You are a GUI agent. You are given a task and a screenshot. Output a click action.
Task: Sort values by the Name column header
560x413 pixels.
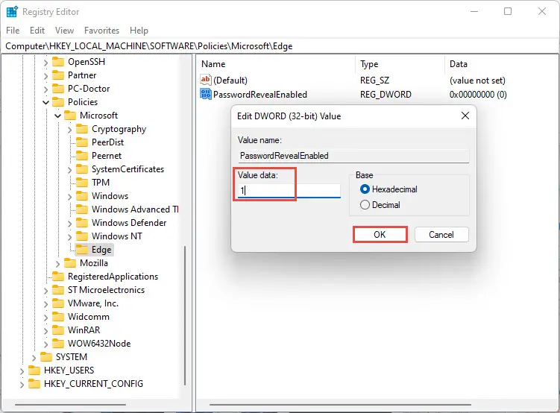[276, 64]
